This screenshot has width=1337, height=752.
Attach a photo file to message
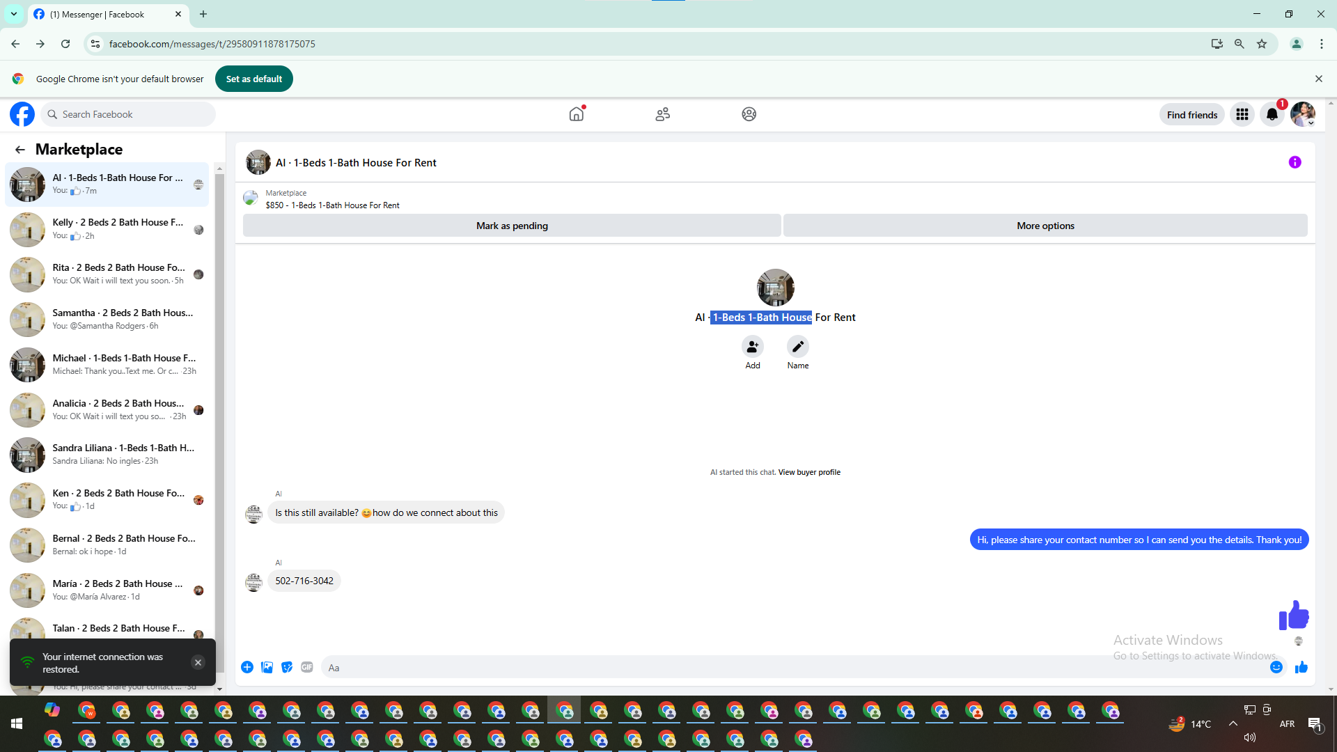267,668
